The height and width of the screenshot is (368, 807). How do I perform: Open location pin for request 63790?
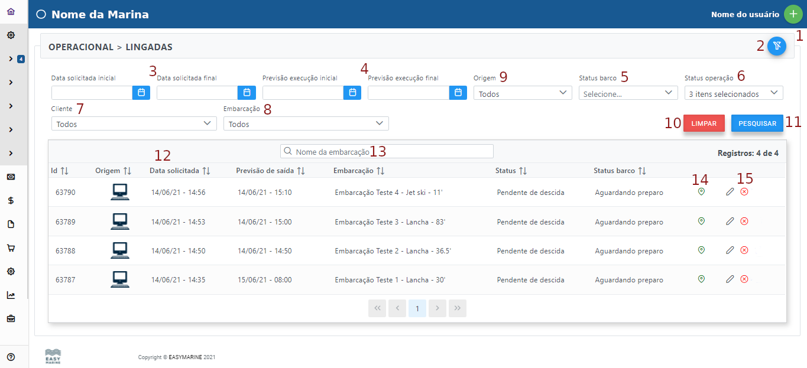pos(701,192)
